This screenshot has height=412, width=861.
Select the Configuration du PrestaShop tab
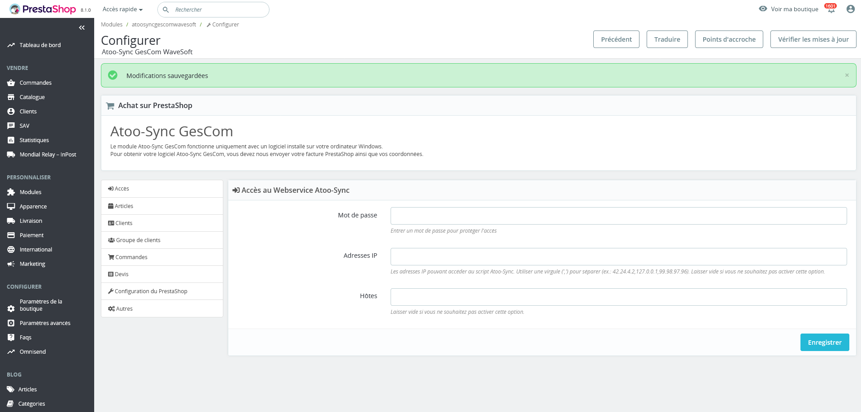[x=162, y=291]
